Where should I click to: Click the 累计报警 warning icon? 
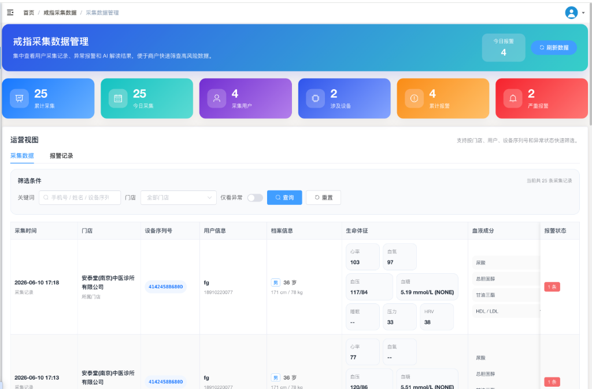pyautogui.click(x=414, y=98)
